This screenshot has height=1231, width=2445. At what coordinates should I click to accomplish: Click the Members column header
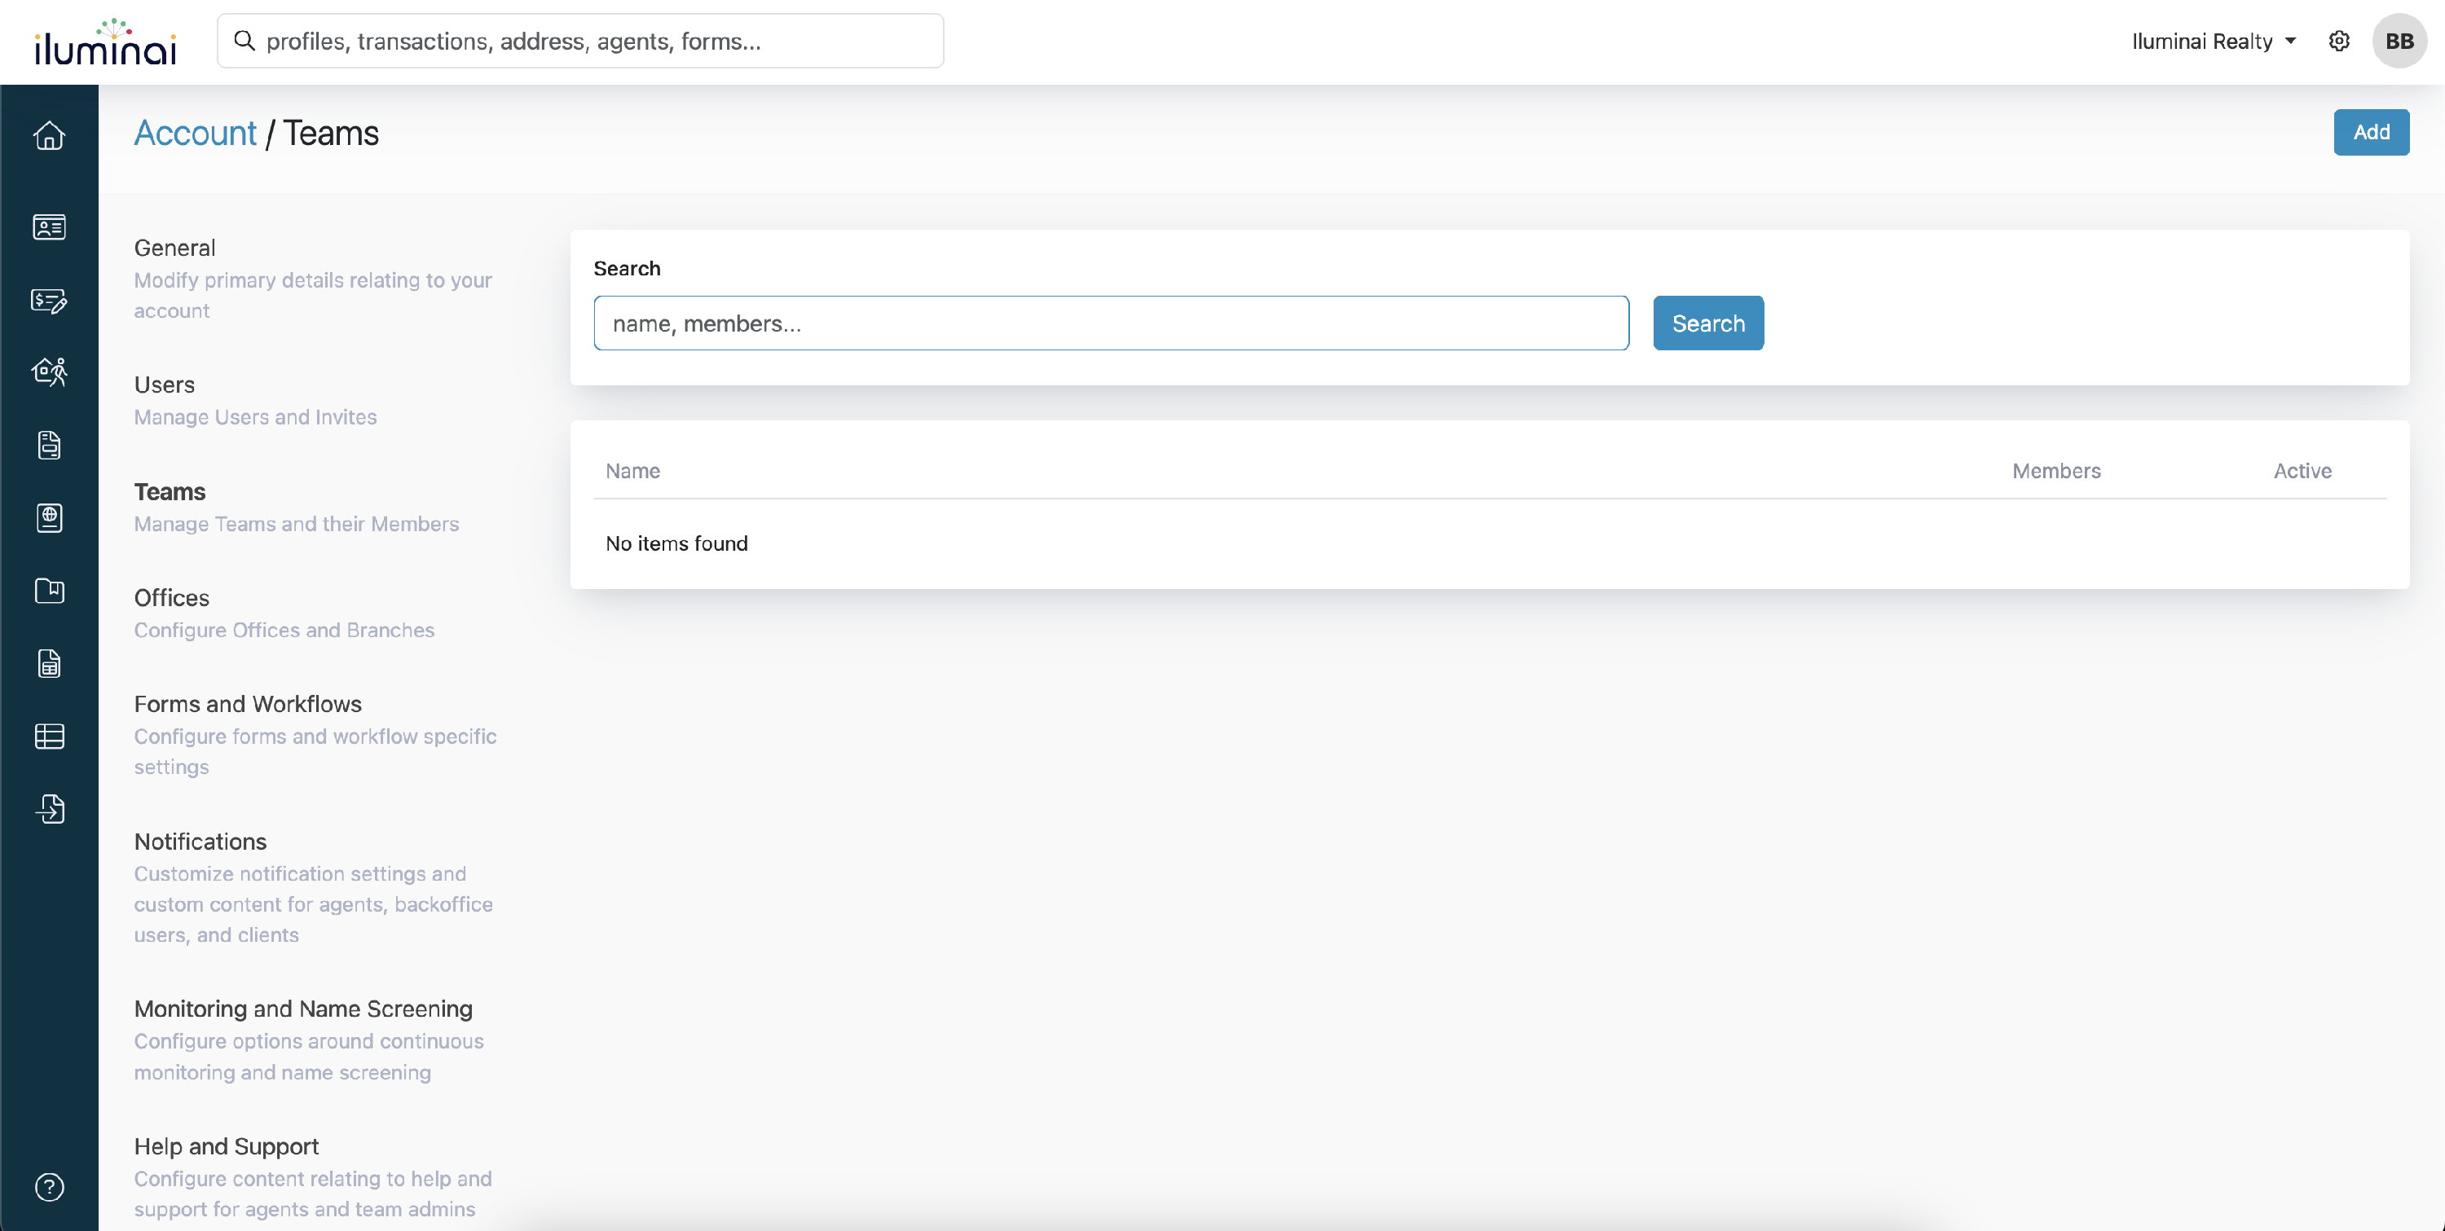(2056, 471)
